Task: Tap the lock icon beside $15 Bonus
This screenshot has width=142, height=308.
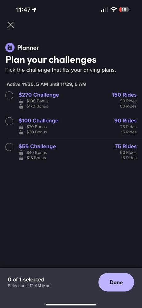Action: (x=21, y=158)
